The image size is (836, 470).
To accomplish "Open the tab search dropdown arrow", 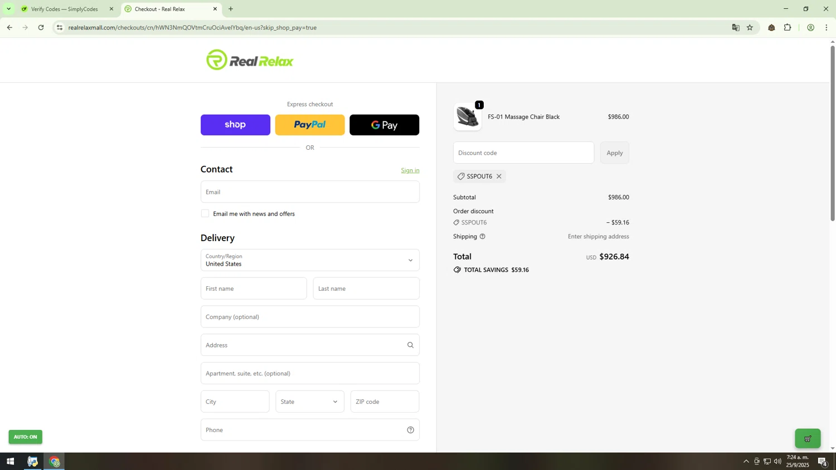I will tap(8, 9).
